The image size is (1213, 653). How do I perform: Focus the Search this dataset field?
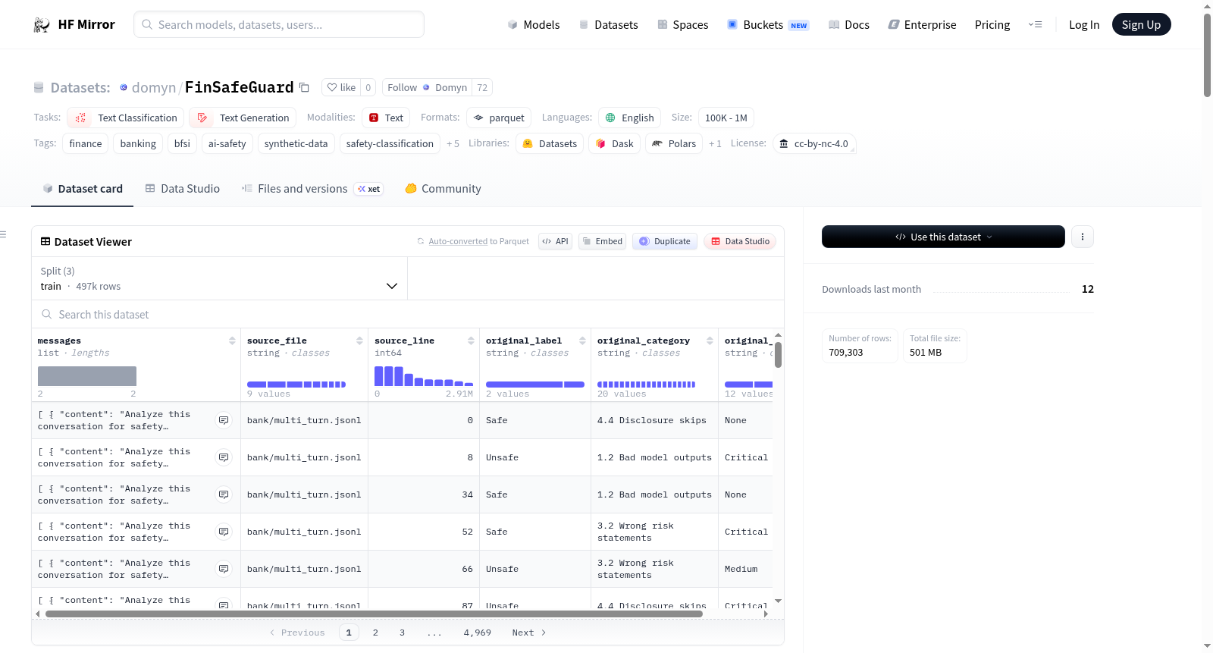(x=408, y=314)
